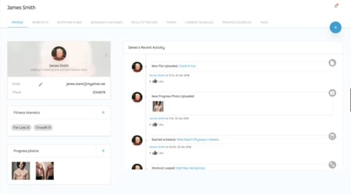The height and width of the screenshot is (194, 351).
Task: Click James Smith profile picture on card
Action: (x=59, y=53)
